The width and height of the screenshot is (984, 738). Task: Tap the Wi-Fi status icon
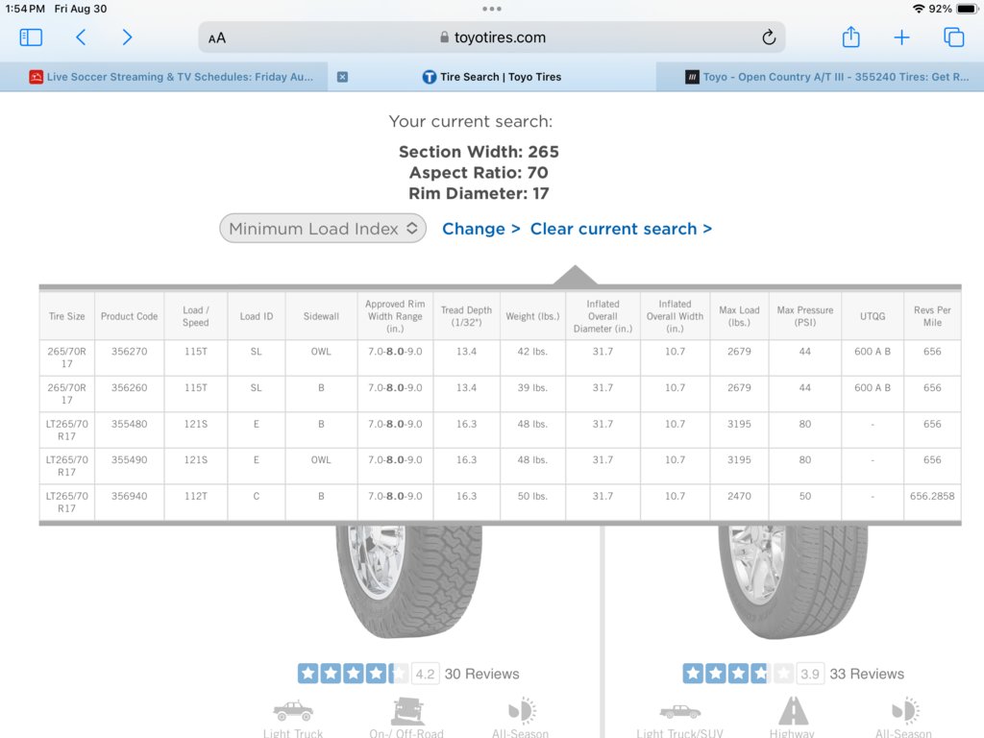(919, 9)
